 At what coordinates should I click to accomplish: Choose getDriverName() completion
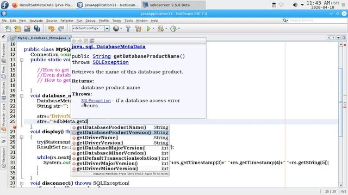tap(120, 138)
